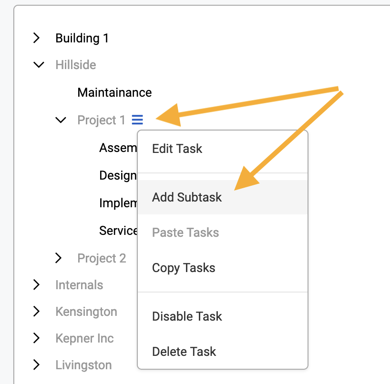Open the hamburger menu icon beside Project 1
The width and height of the screenshot is (390, 384).
tap(137, 120)
